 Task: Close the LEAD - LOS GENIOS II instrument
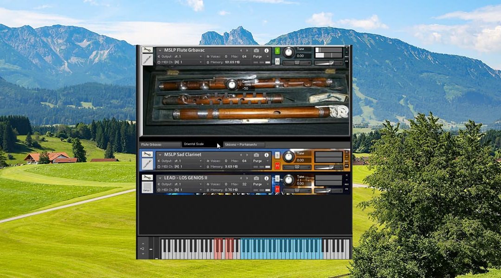click(x=347, y=176)
